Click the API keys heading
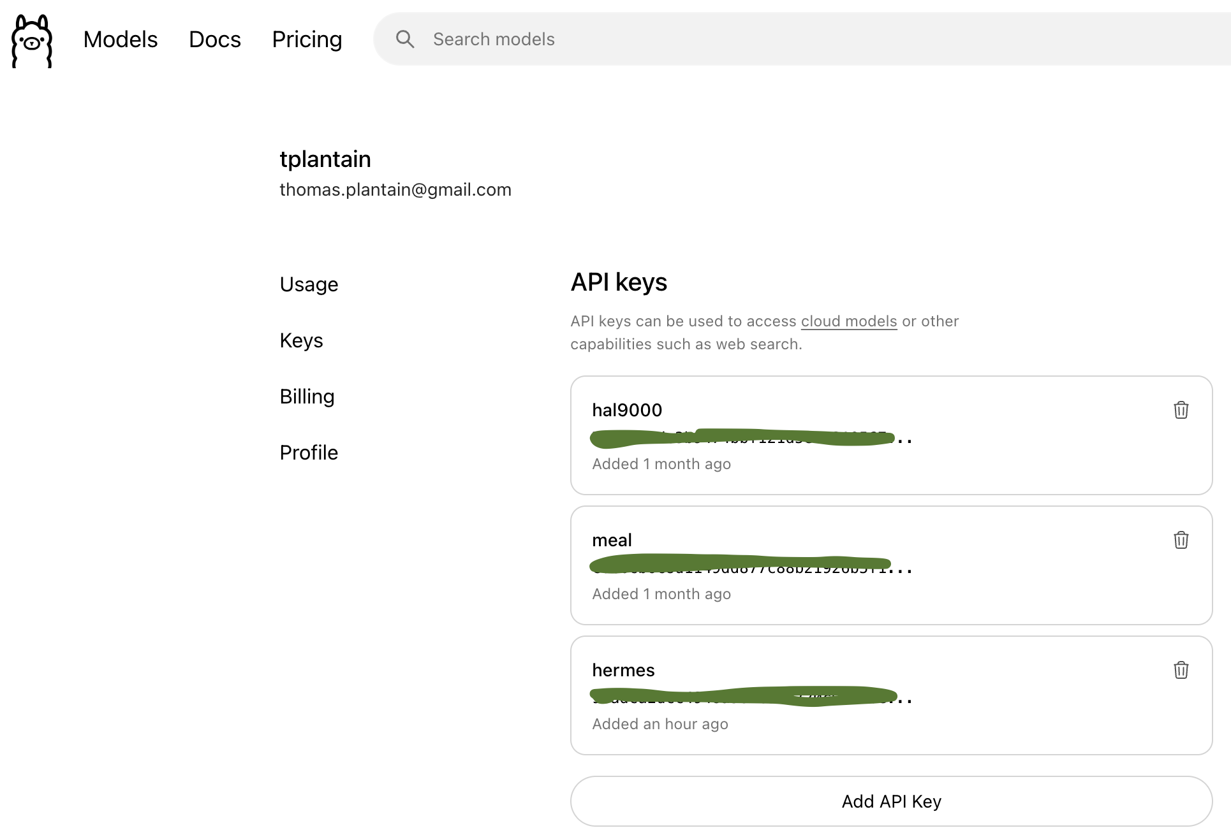1231x835 pixels. 619,282
